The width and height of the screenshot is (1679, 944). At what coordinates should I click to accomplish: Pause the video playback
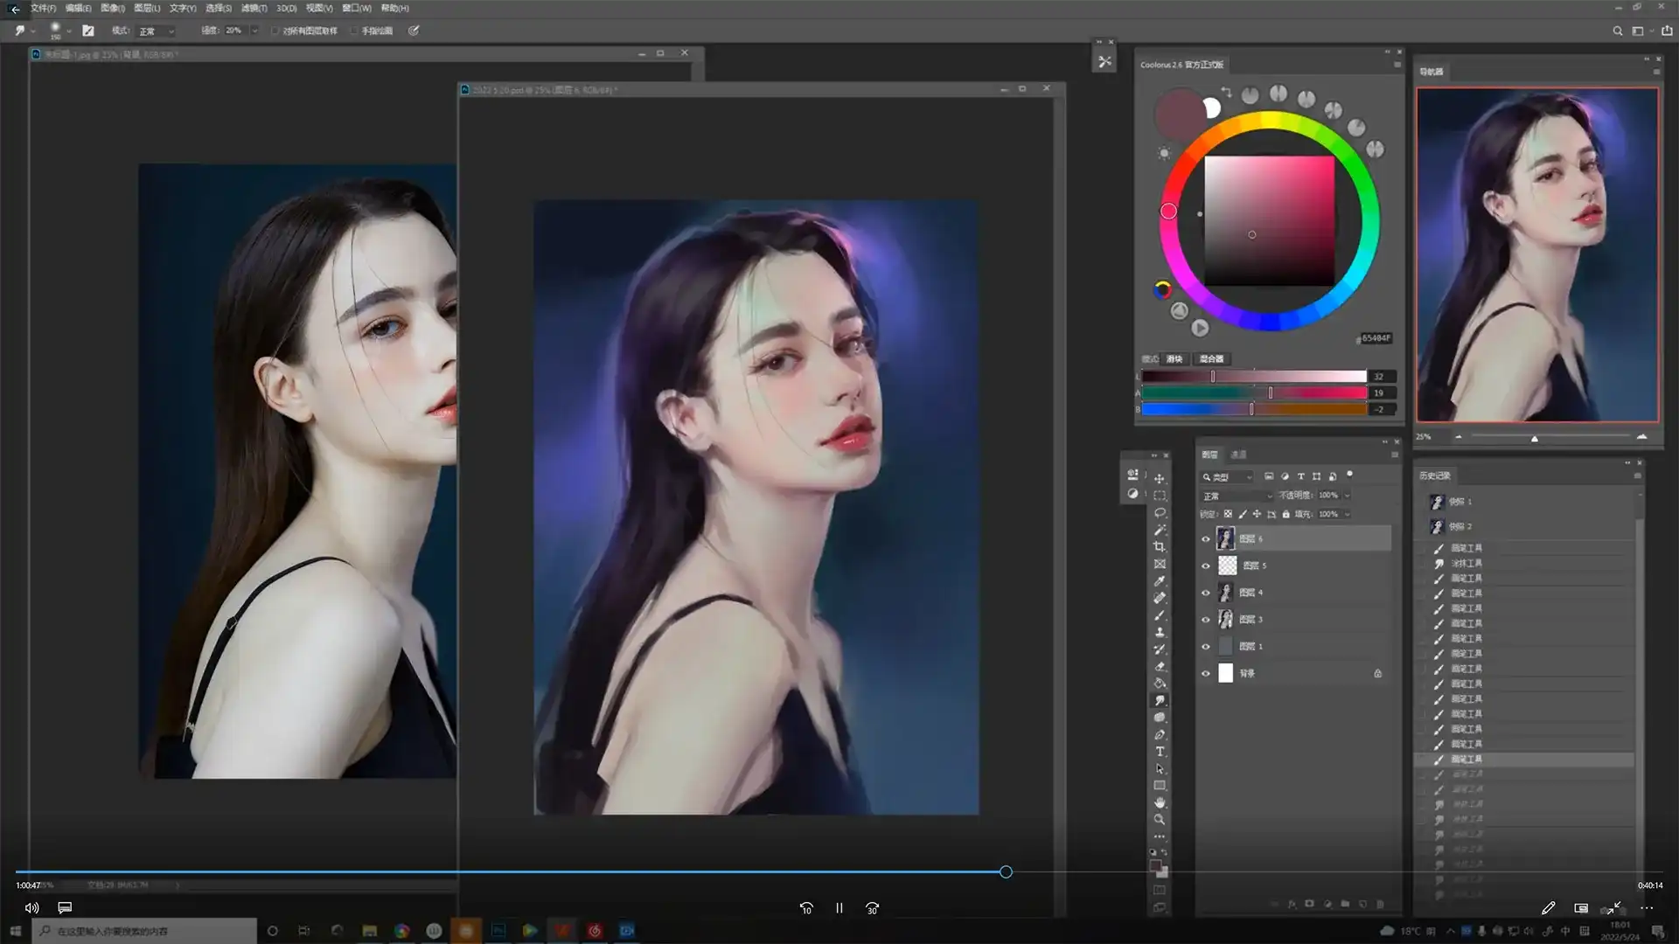coord(839,908)
